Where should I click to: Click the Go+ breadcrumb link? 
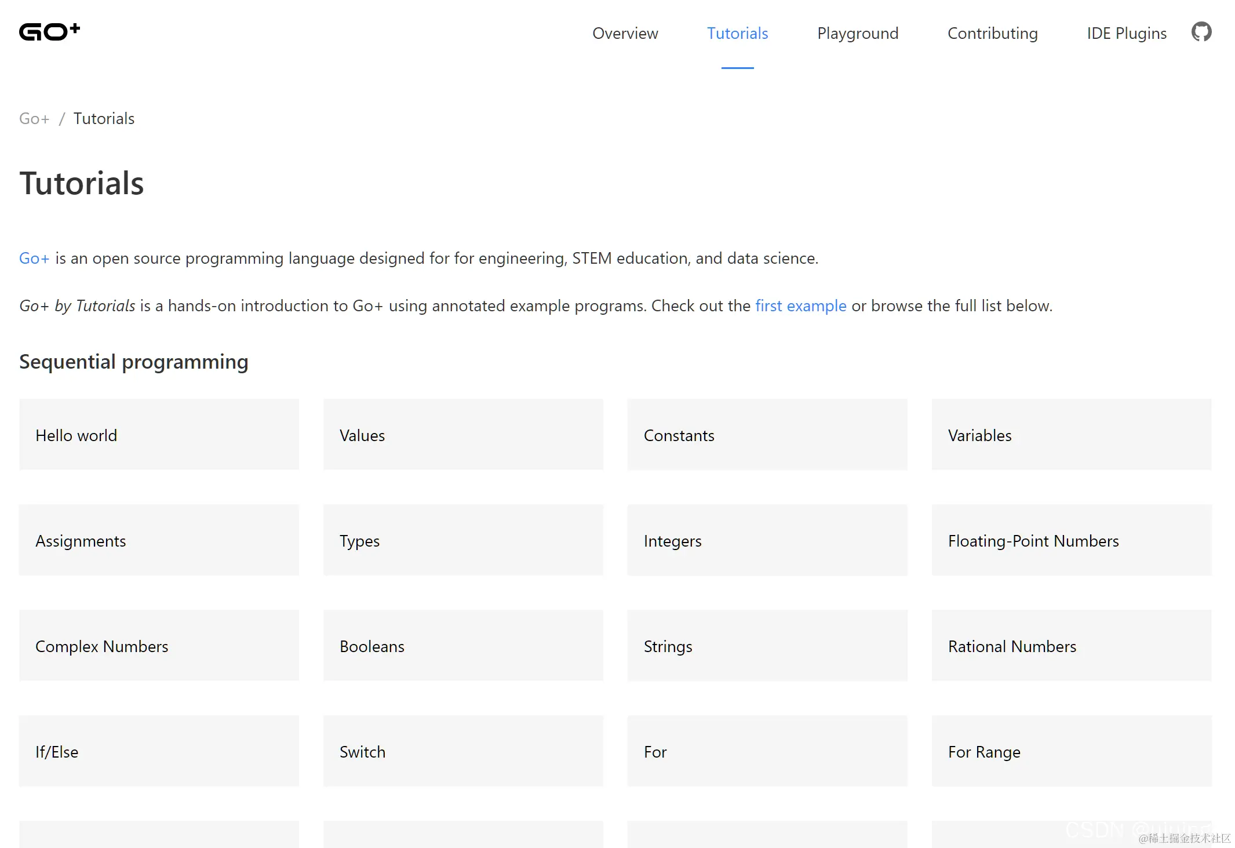click(34, 119)
